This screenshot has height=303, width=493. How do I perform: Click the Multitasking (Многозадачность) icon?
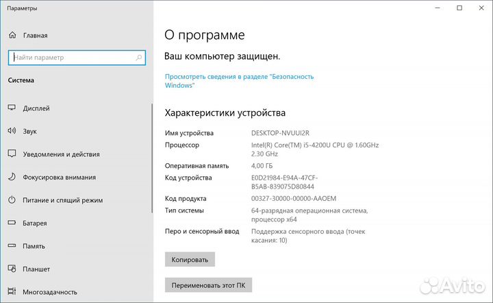click(12, 293)
